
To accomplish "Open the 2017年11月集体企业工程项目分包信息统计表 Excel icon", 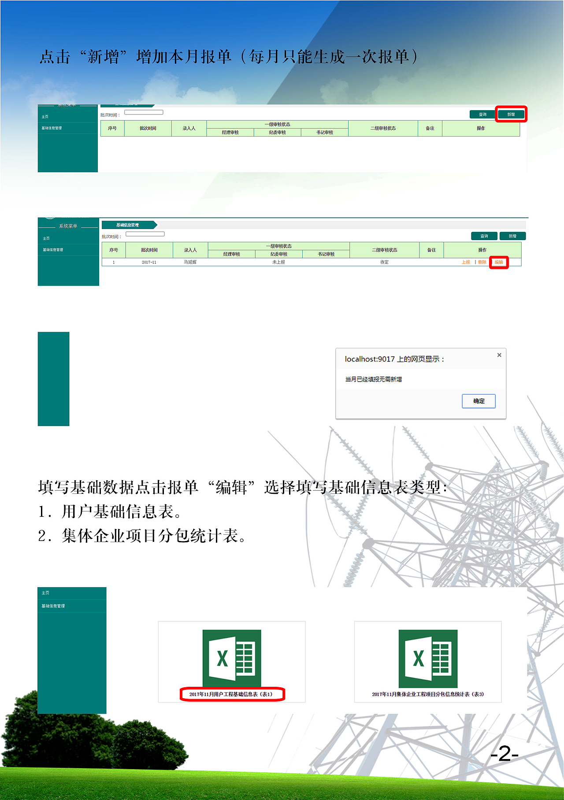I will 428,658.
